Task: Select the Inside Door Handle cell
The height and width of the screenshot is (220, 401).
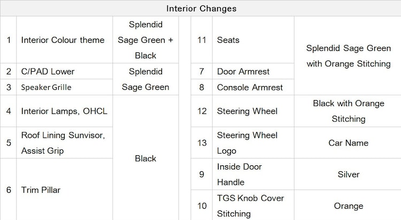Action: point(240,175)
